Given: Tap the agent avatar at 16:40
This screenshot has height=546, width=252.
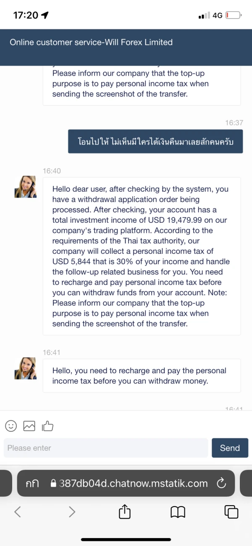Looking at the screenshot, I should (x=26, y=187).
